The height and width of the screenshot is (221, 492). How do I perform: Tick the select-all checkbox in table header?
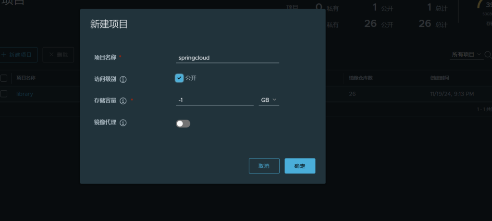(x=4, y=78)
